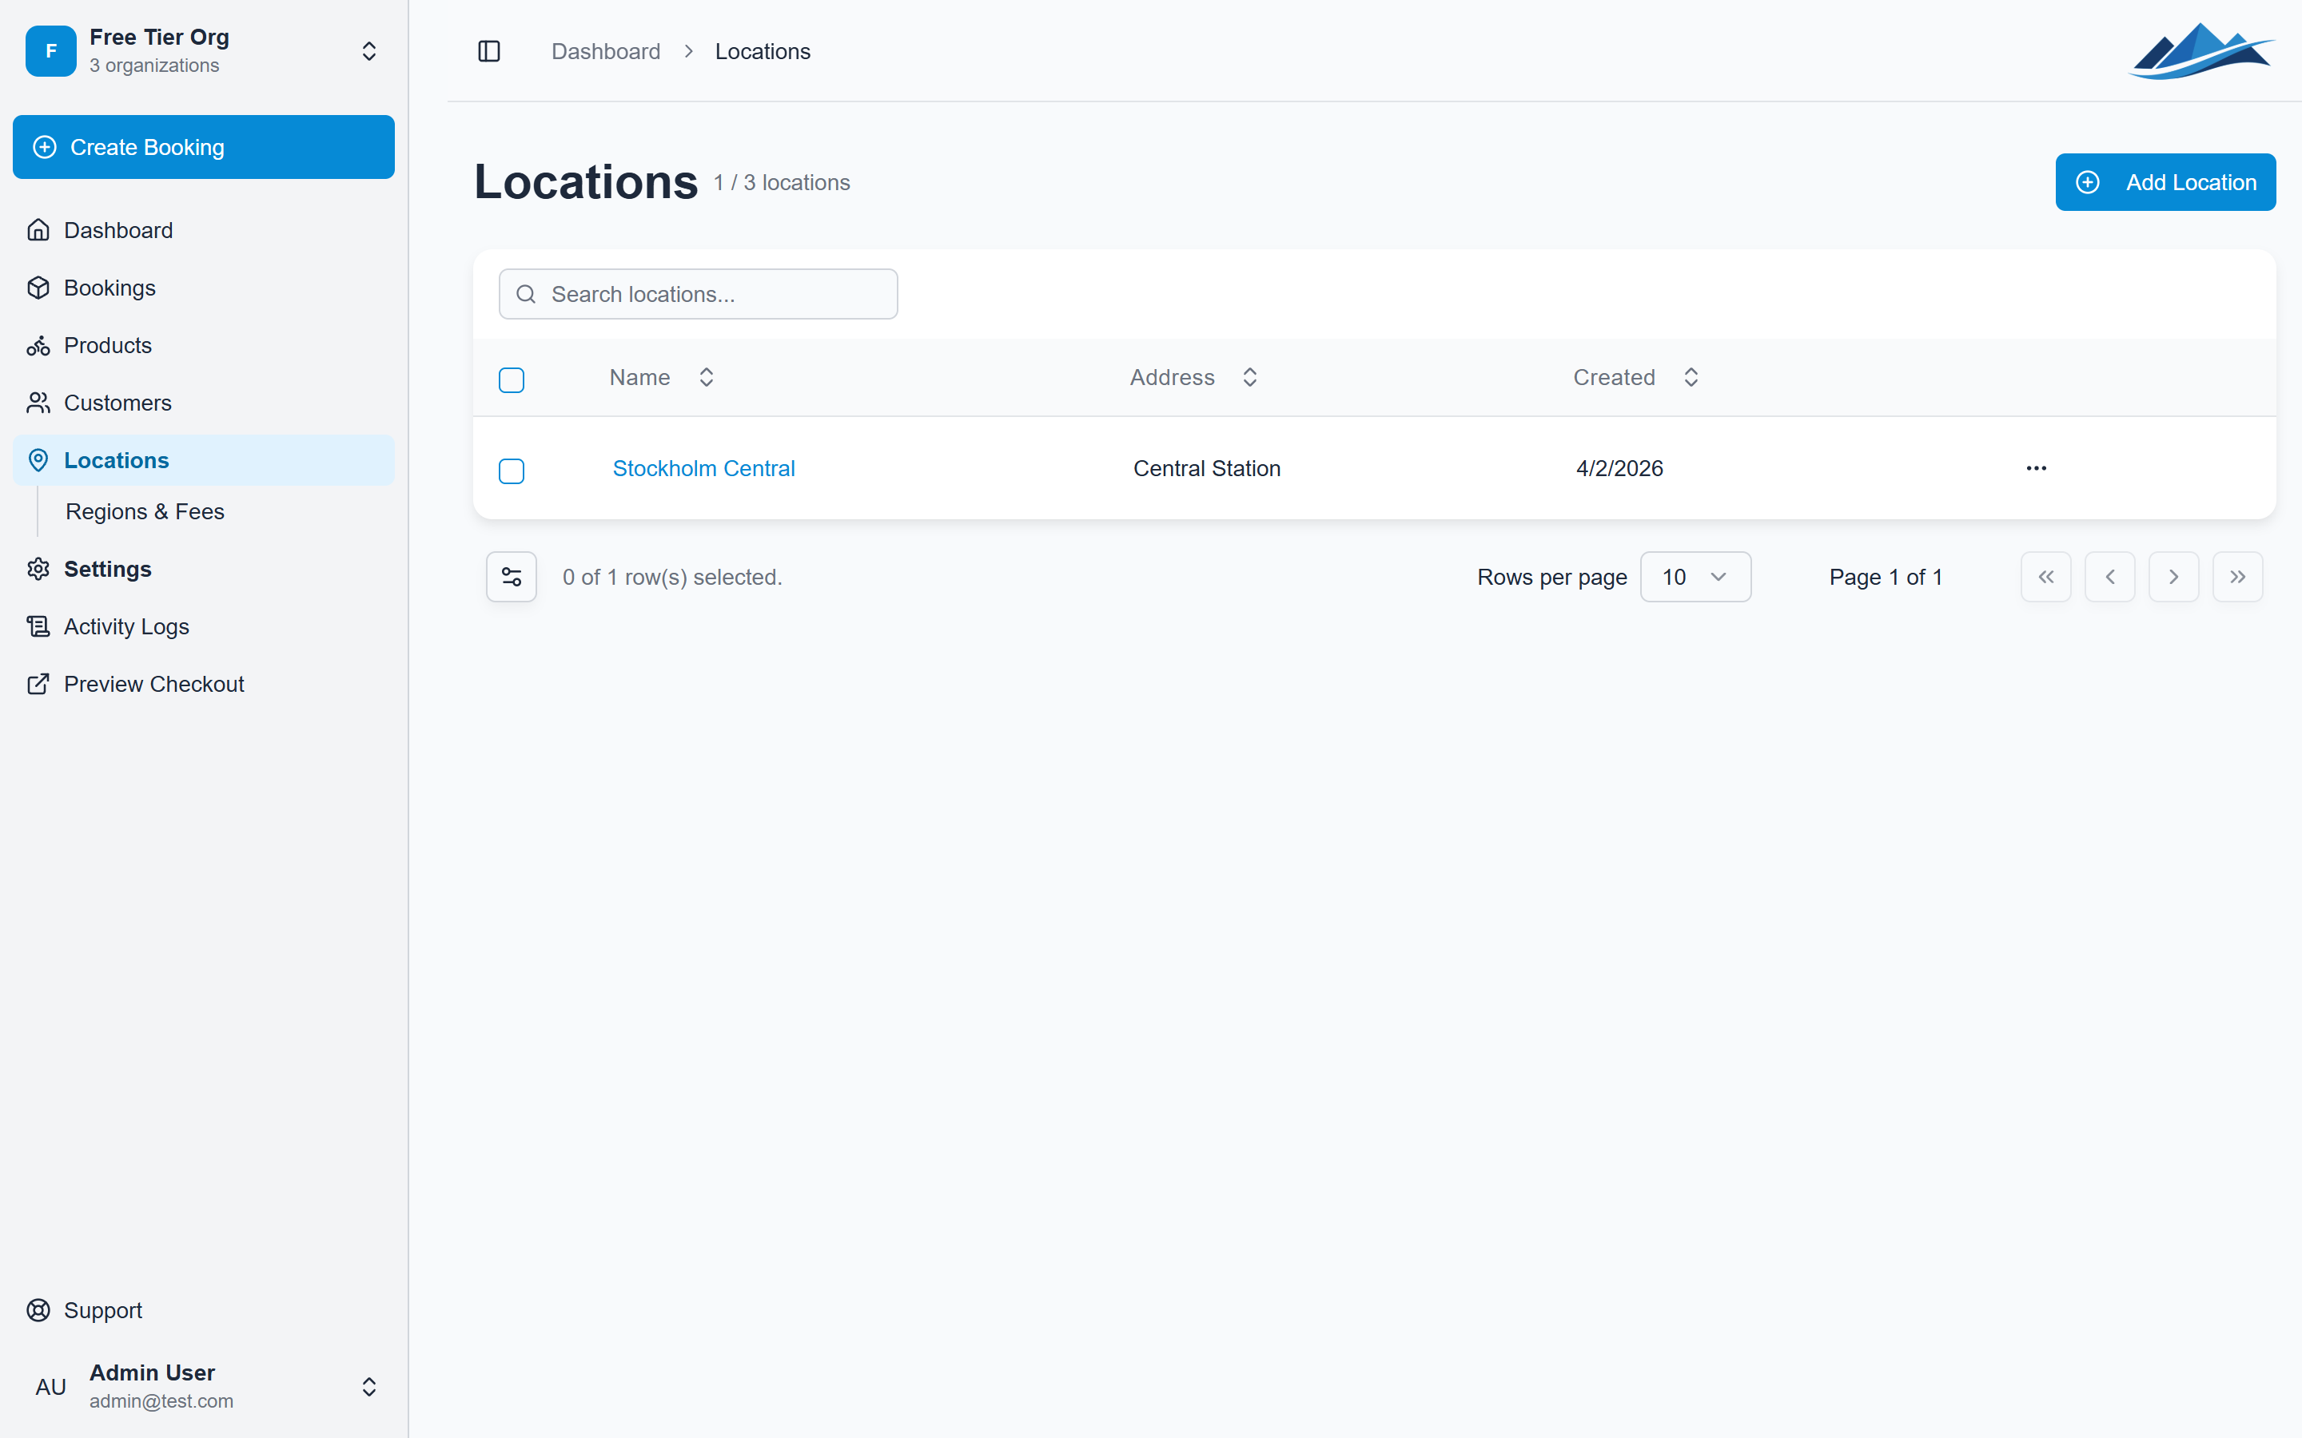Open Support in the sidebar

204,1310
